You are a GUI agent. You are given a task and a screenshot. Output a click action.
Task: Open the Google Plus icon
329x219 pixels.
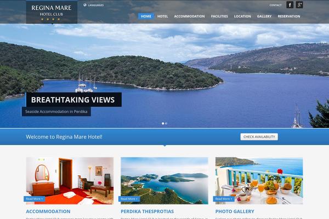click(299, 4)
